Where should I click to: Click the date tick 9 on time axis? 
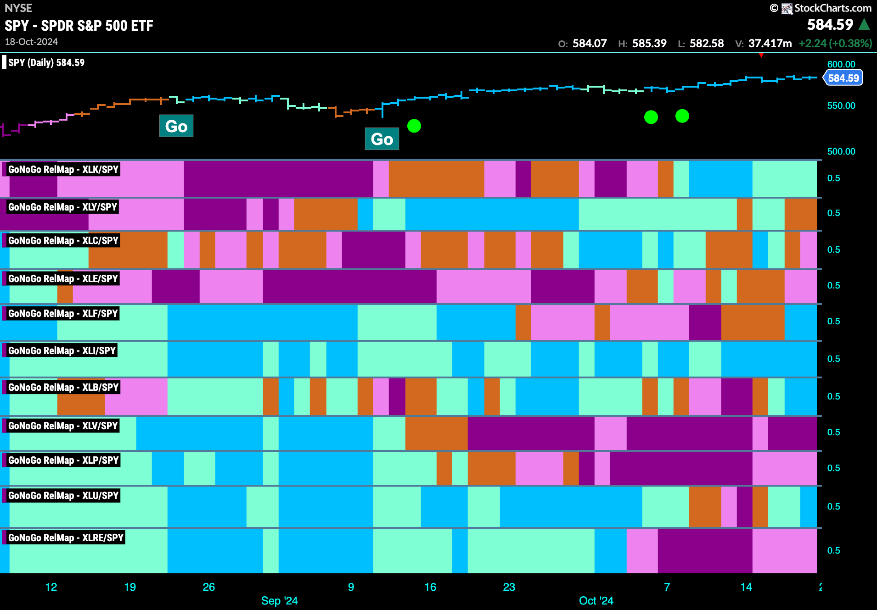(351, 587)
